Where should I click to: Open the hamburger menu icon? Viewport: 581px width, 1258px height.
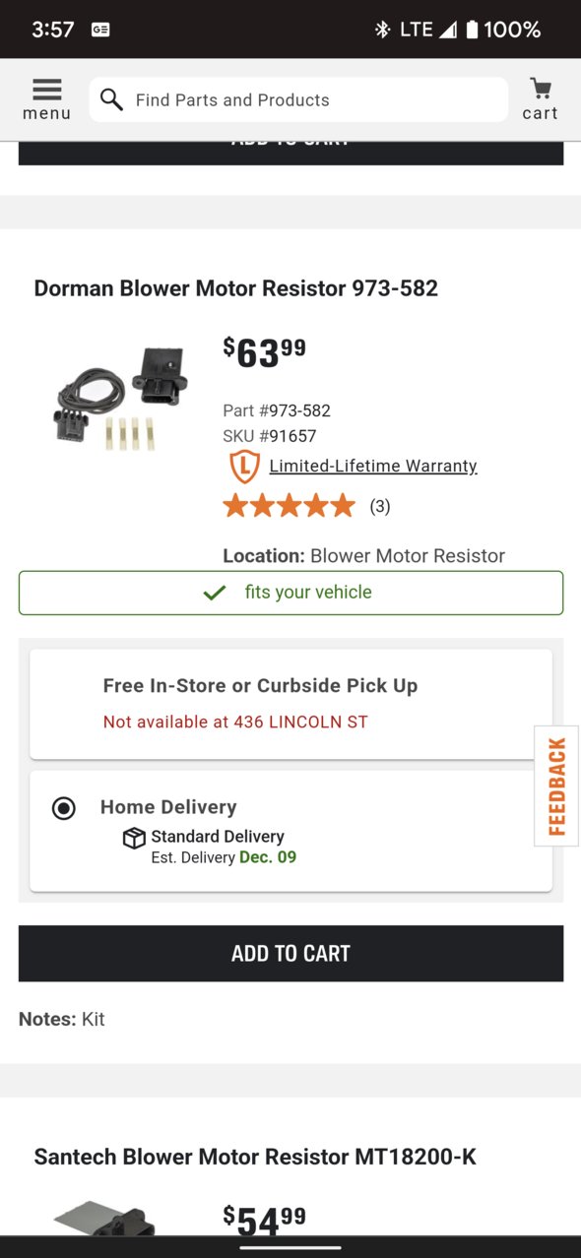46,99
